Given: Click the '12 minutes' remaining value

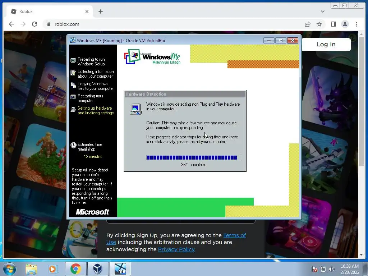Looking at the screenshot, I should (x=93, y=157).
